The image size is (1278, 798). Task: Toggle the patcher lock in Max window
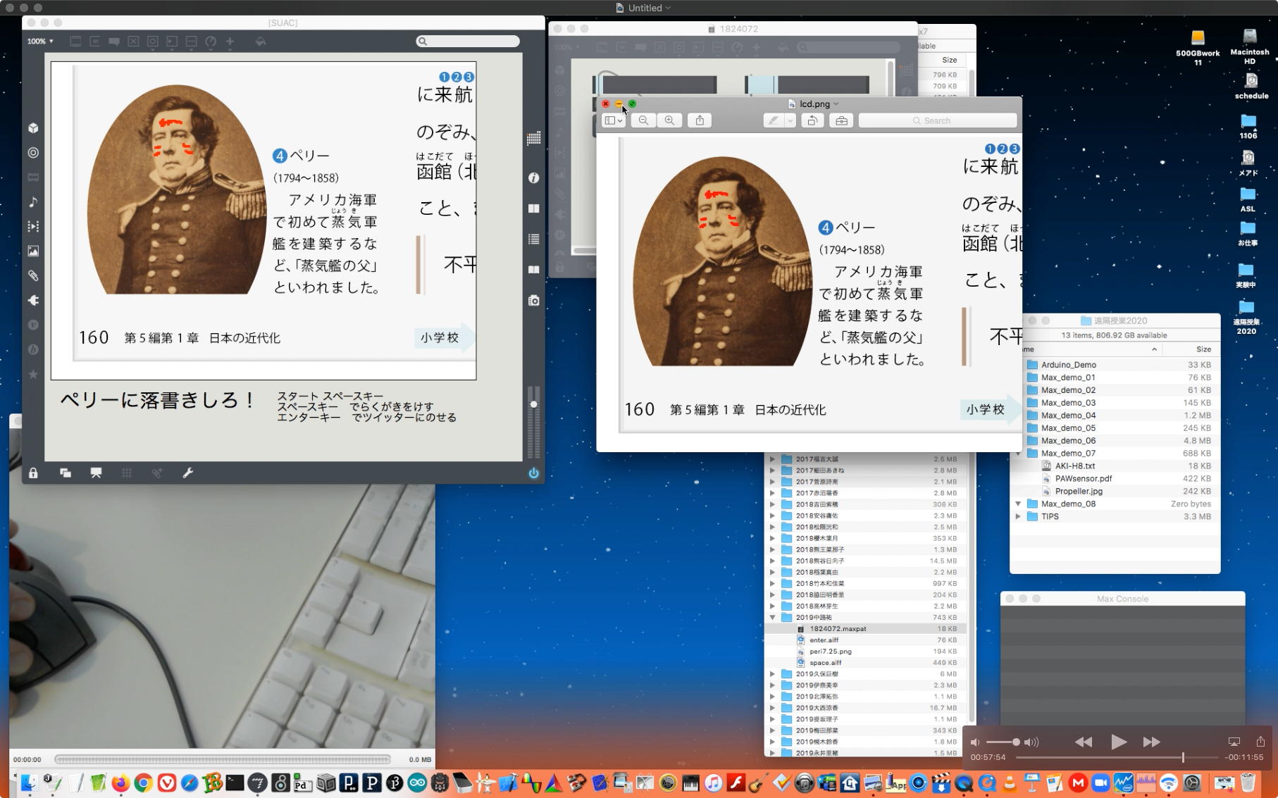pos(33,473)
